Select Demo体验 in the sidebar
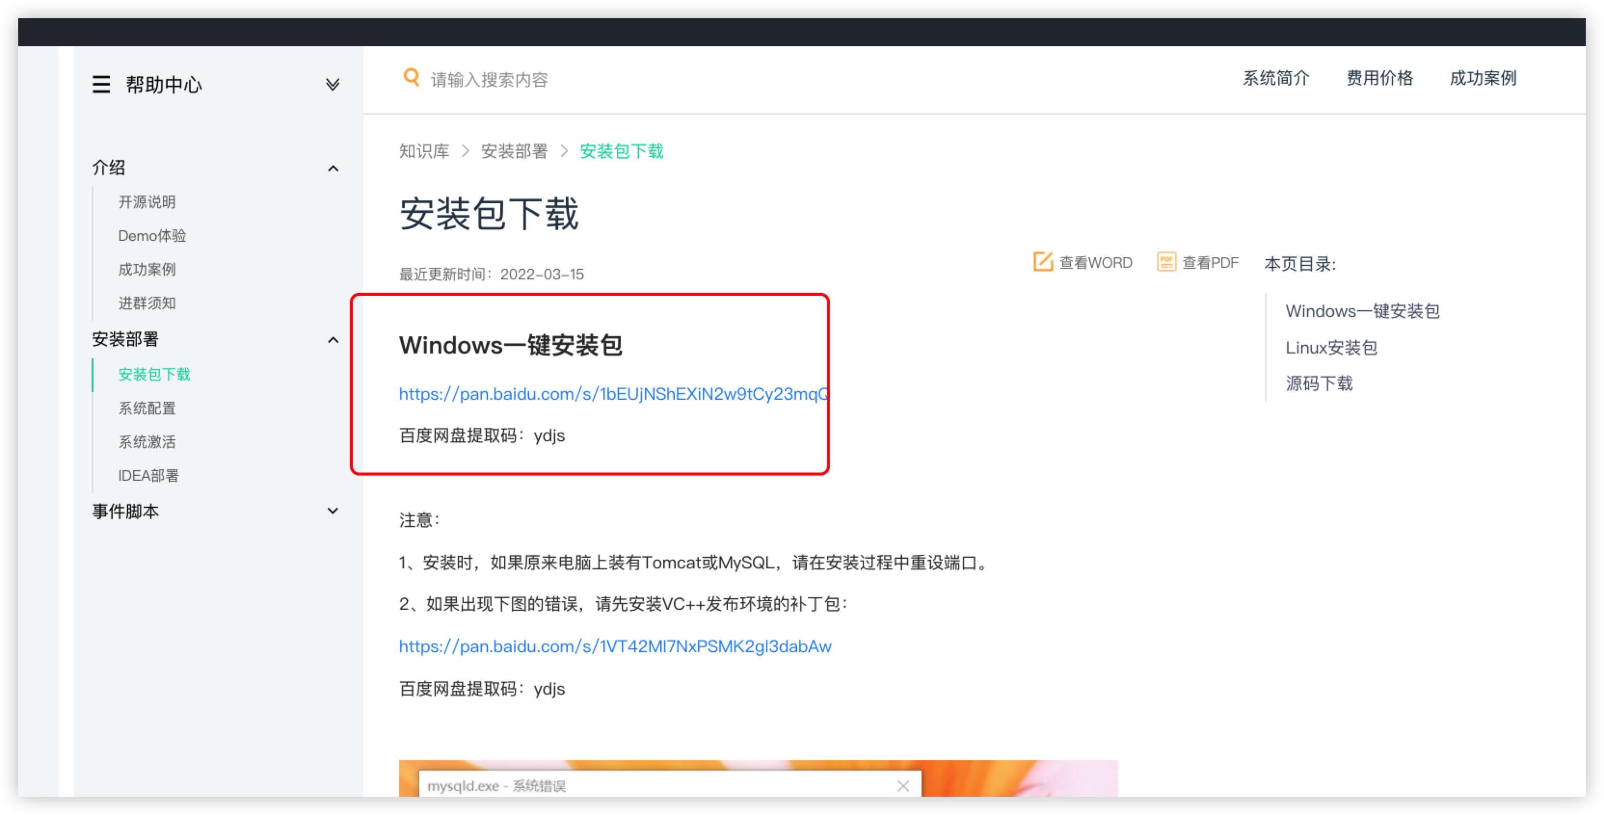This screenshot has height=815, width=1604. click(x=152, y=236)
